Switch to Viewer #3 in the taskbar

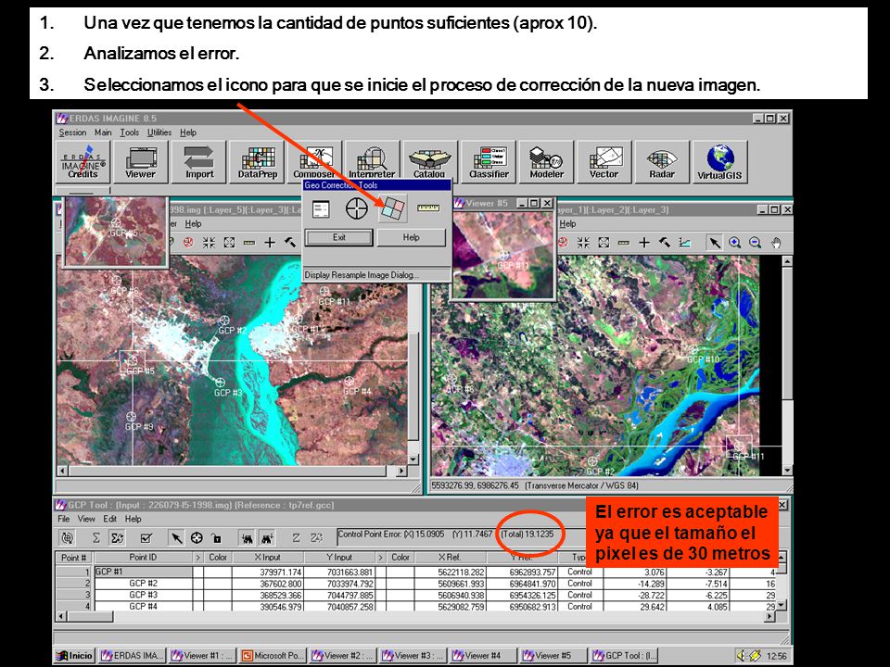tap(413, 656)
